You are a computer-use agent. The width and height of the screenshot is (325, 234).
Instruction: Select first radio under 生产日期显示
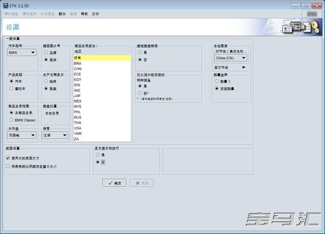46,81
